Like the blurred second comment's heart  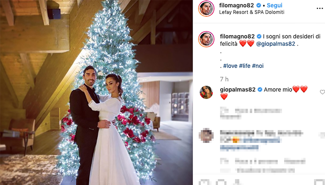pos(322,135)
